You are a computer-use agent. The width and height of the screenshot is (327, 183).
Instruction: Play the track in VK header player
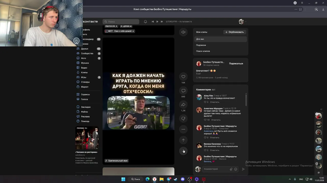[x=157, y=22]
